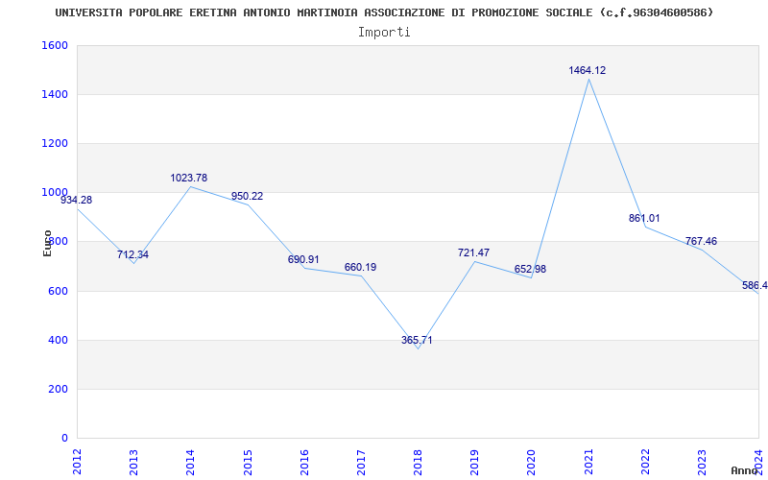Screen dimensions: 768x480
Task: Select the 2014 x-axis tick label
Action: pos(190,462)
